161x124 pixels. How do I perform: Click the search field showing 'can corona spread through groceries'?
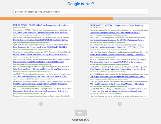(x=80, y=12)
